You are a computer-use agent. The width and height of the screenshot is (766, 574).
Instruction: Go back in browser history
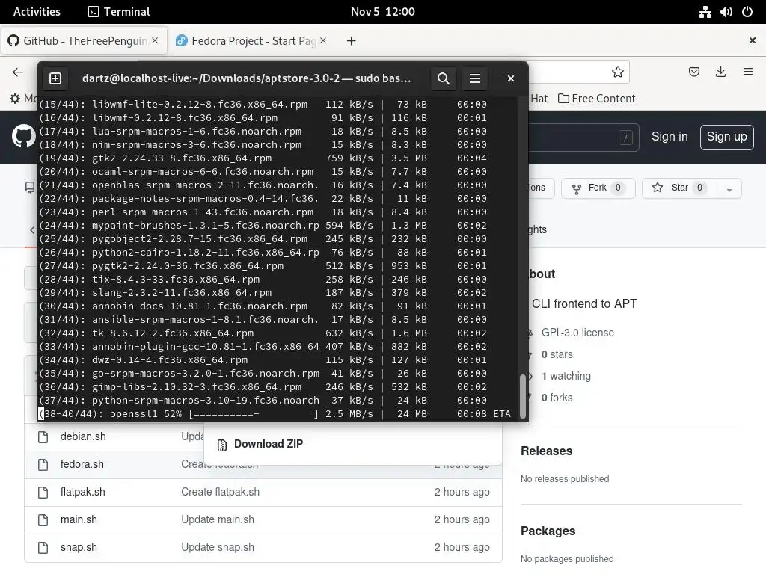(18, 72)
